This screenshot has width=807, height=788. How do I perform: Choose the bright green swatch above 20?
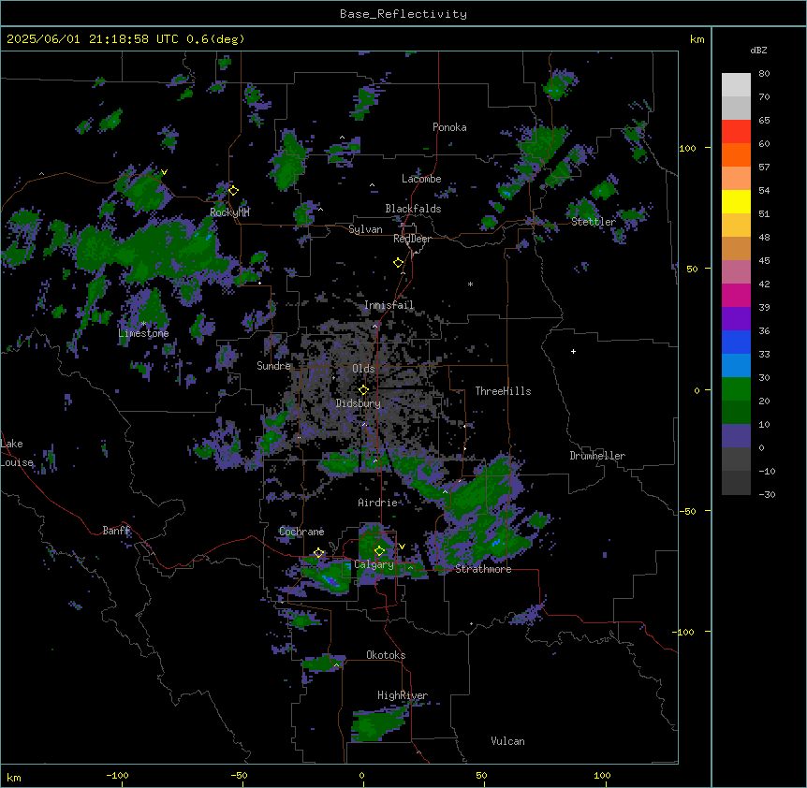point(736,389)
